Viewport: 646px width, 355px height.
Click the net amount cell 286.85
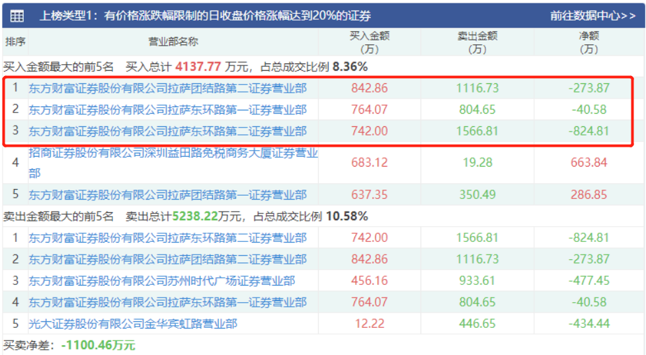588,194
